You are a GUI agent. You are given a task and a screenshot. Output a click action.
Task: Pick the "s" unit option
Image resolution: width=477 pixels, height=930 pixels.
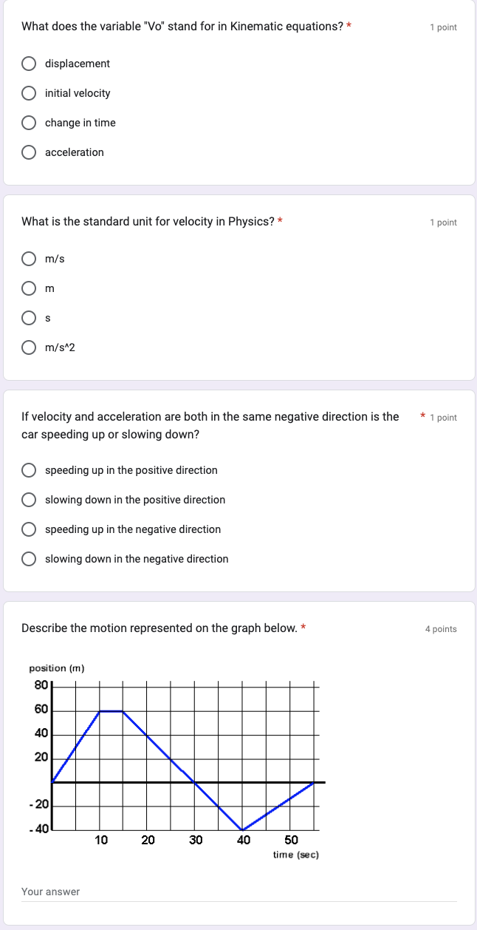[x=29, y=318]
